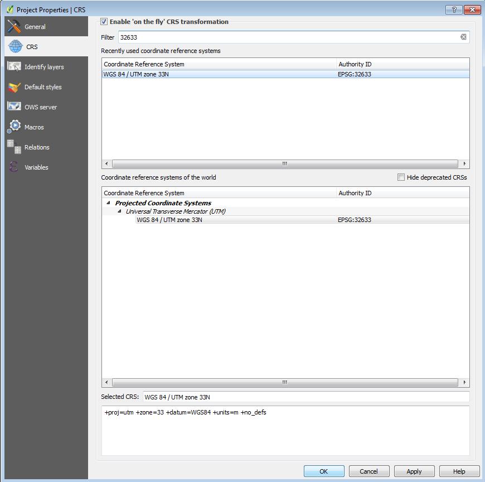Clear the filter text with the X icon
This screenshot has width=485, height=482.
pyautogui.click(x=463, y=37)
